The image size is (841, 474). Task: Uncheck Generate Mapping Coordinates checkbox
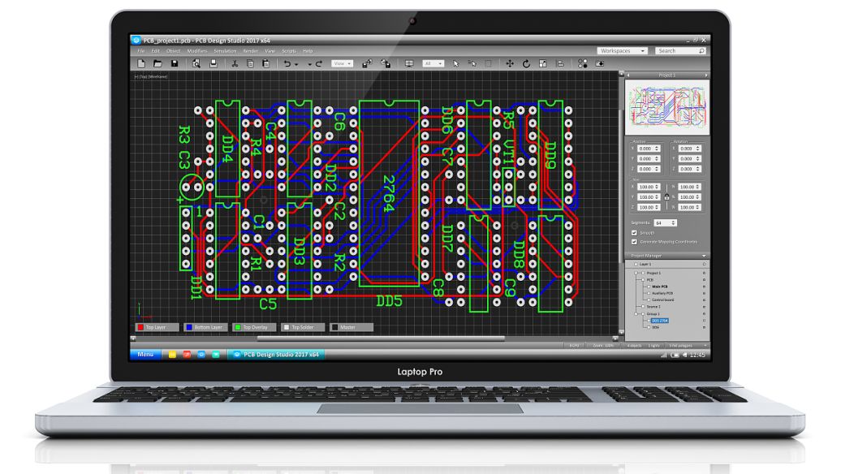pyautogui.click(x=634, y=242)
